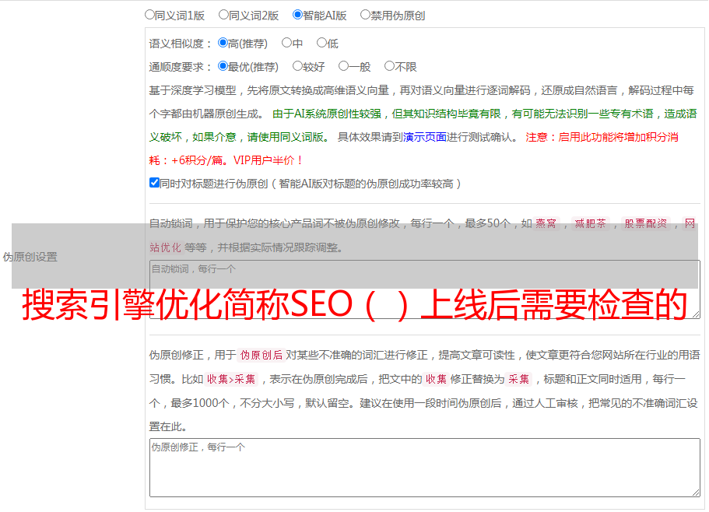Set 通顺度要求 to 一般
Viewport: 709px width, 512px height.
[343, 66]
